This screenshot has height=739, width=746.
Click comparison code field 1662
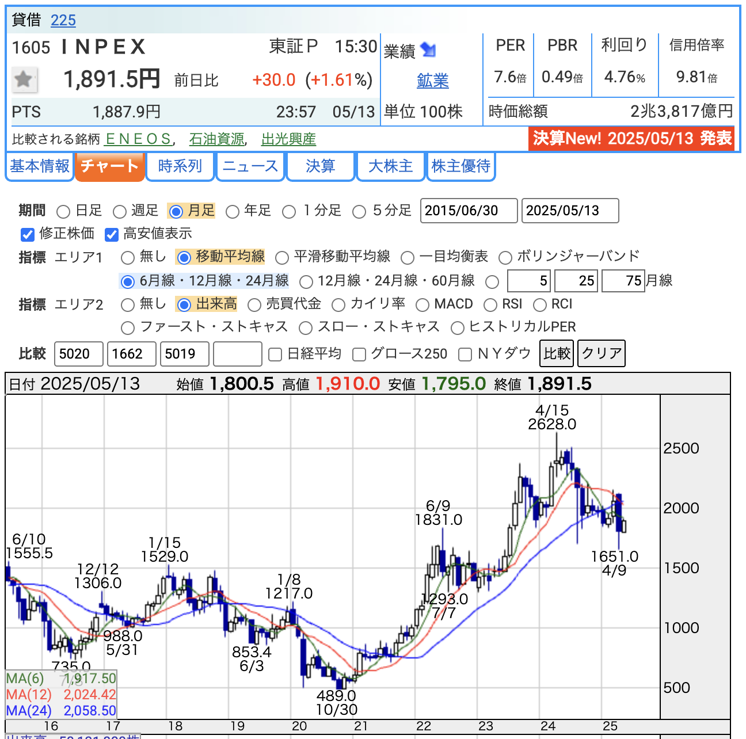[132, 354]
